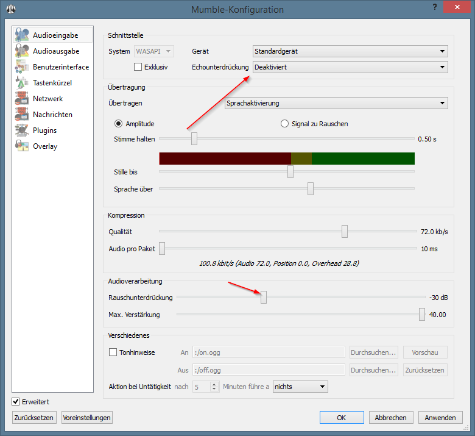
Task: Click Durchsuchen for the Aus sound
Action: 373,370
